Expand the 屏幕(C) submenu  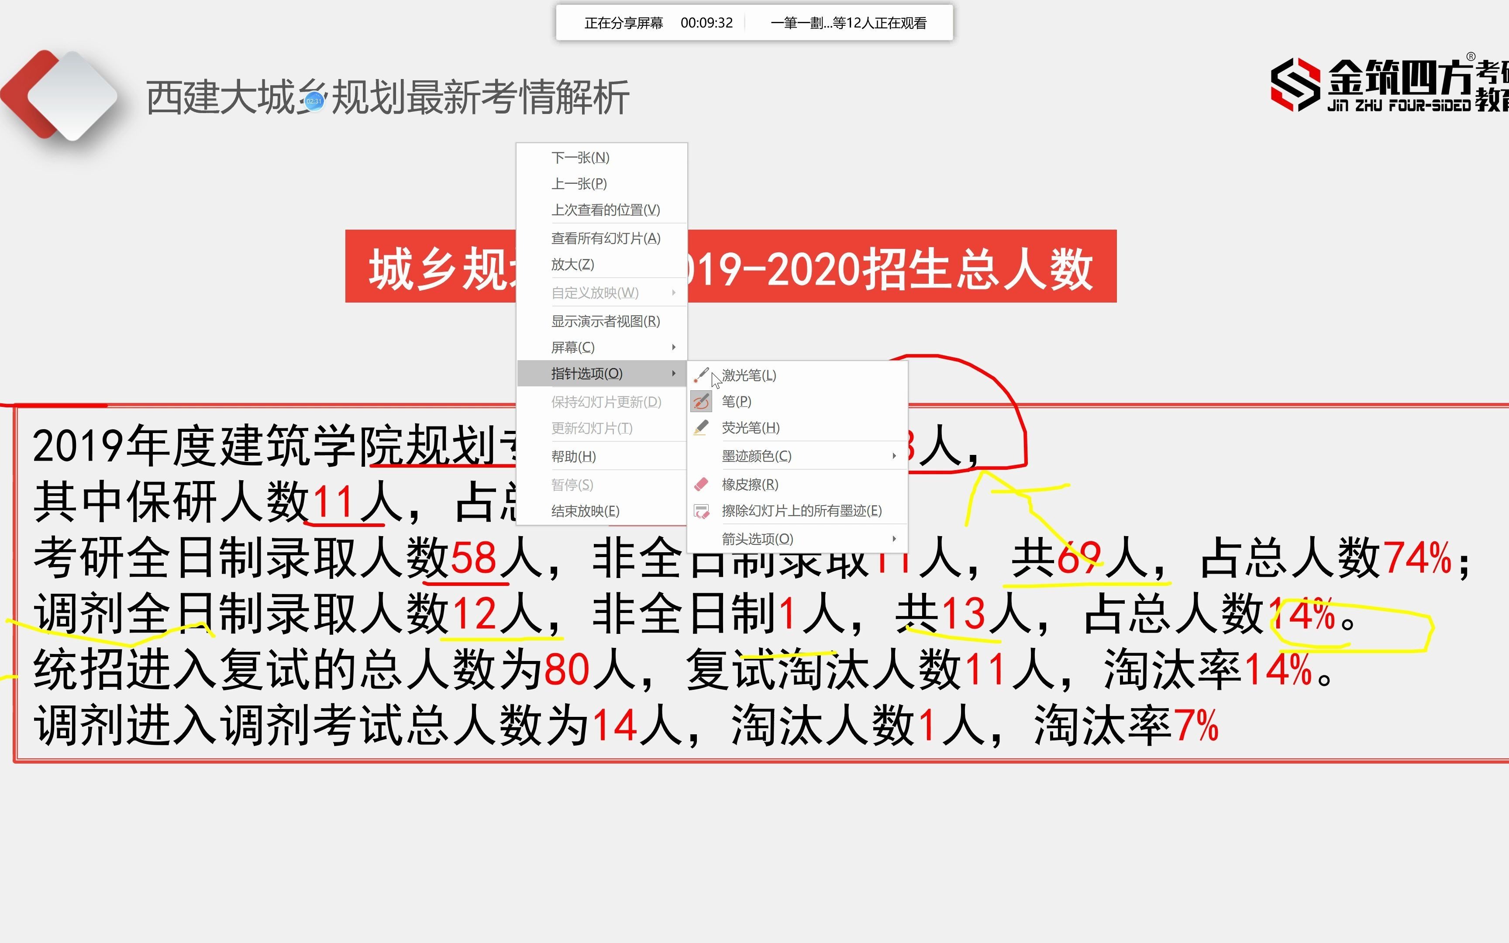pyautogui.click(x=602, y=348)
